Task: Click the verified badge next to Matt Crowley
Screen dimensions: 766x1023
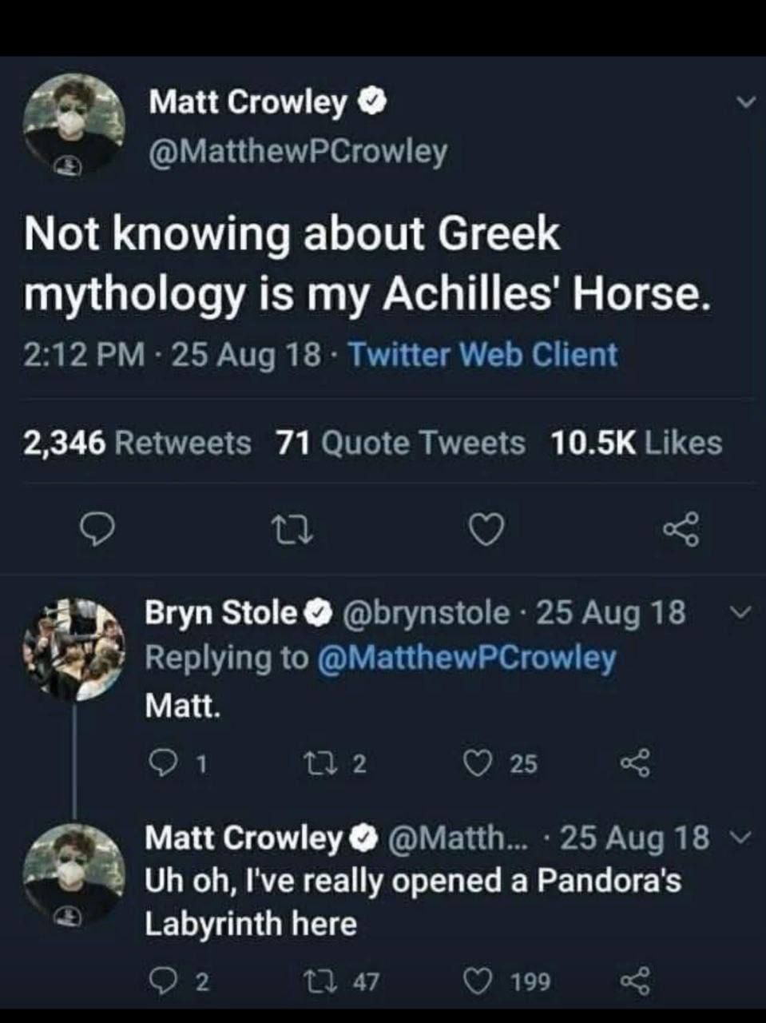Action: click(x=371, y=102)
